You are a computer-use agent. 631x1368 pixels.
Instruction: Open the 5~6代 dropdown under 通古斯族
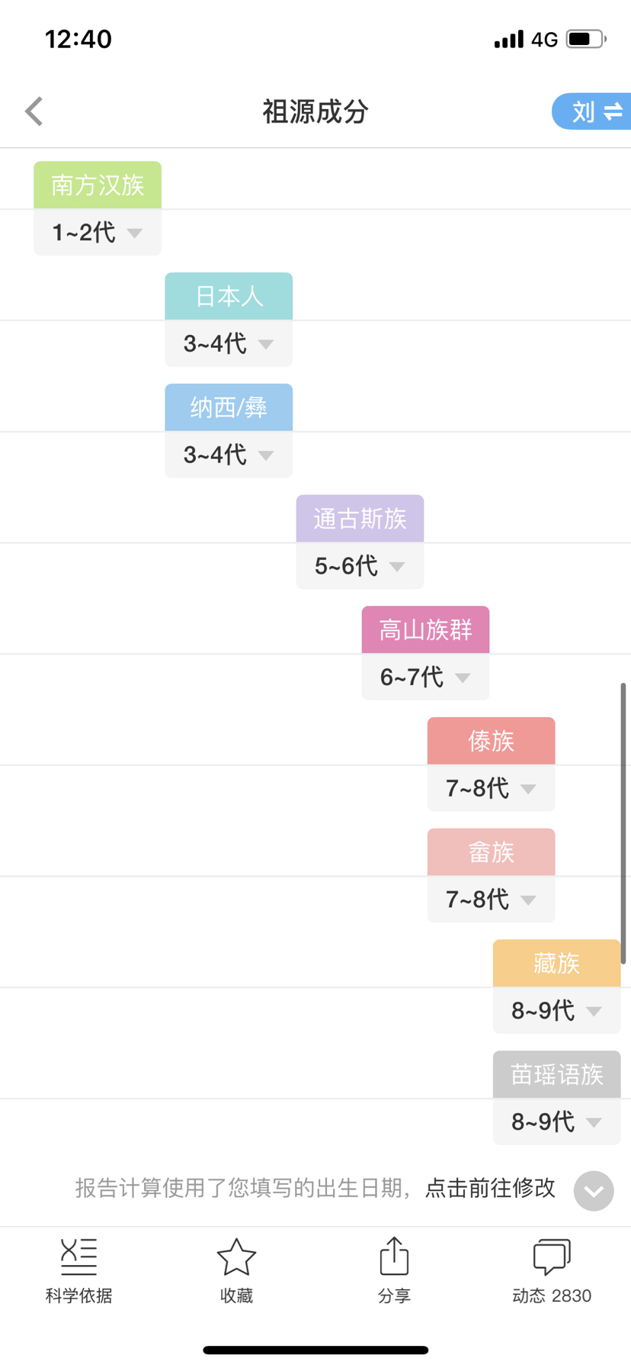coord(360,565)
